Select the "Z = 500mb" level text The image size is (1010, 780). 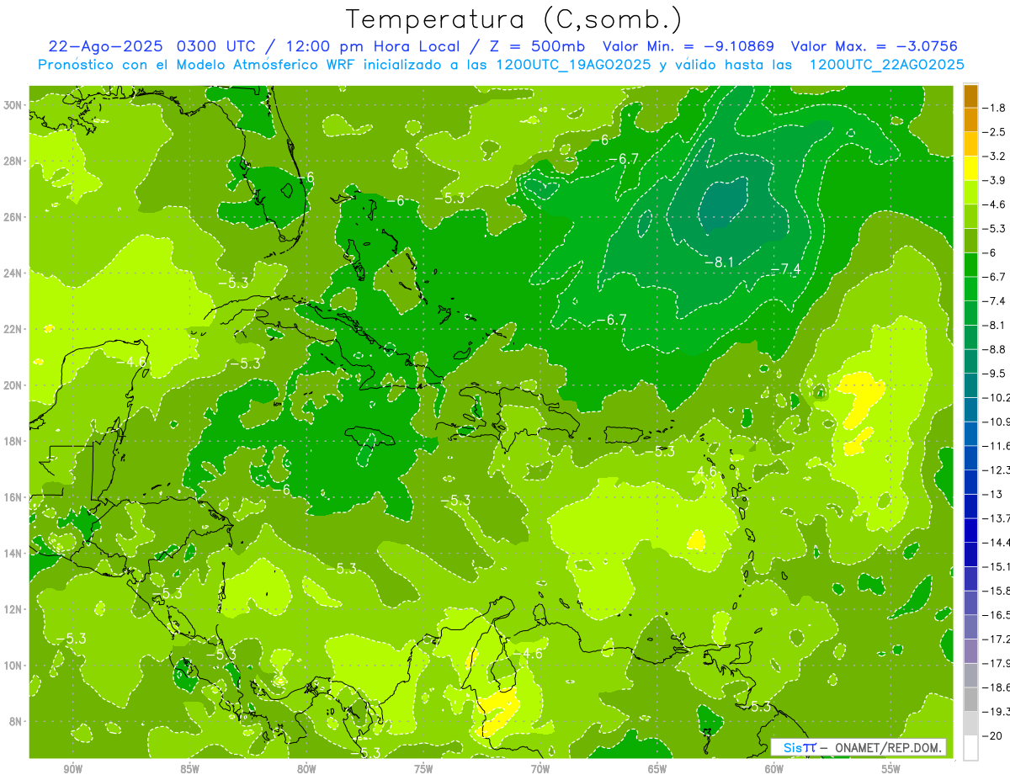[x=538, y=46]
